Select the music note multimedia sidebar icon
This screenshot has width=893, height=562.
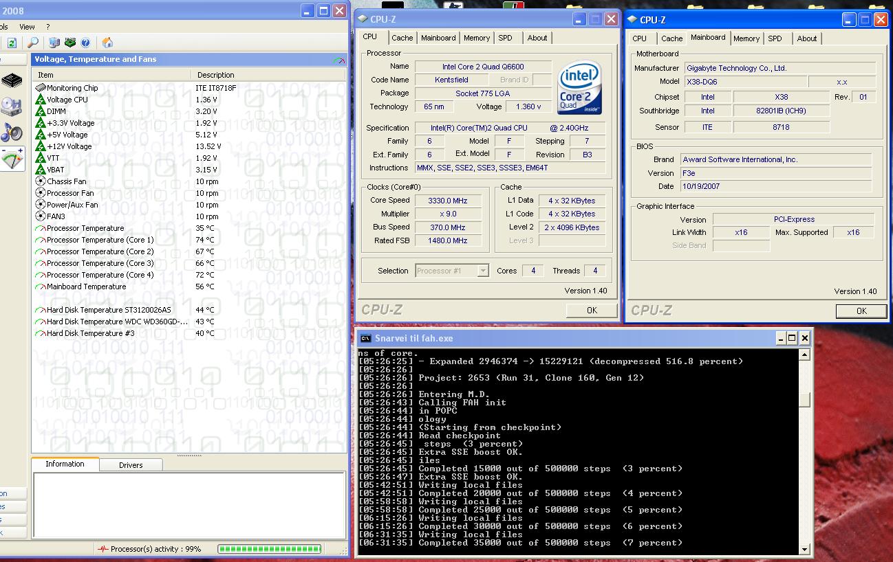(x=12, y=132)
